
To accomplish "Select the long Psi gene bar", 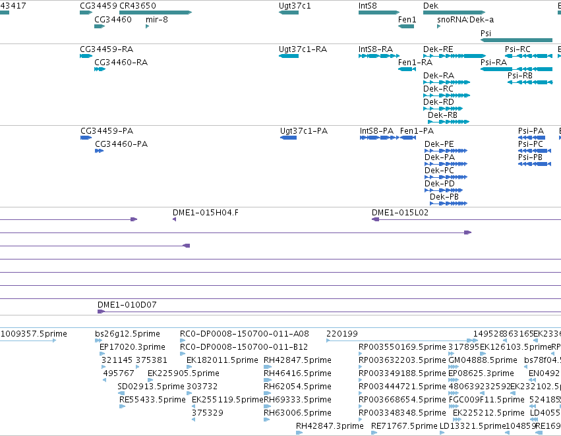I will tap(516, 40).
